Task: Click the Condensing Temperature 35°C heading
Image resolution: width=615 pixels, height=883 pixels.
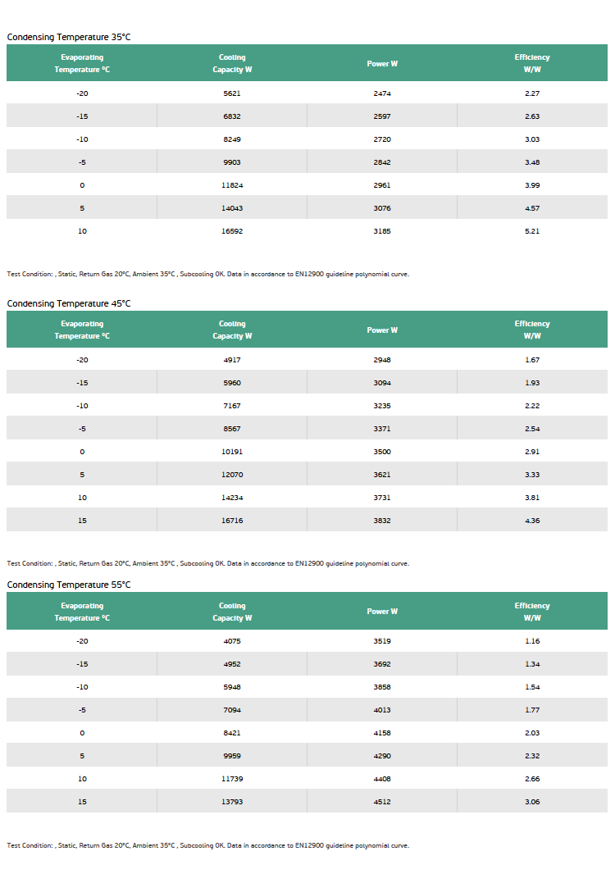Action: pyautogui.click(x=69, y=37)
